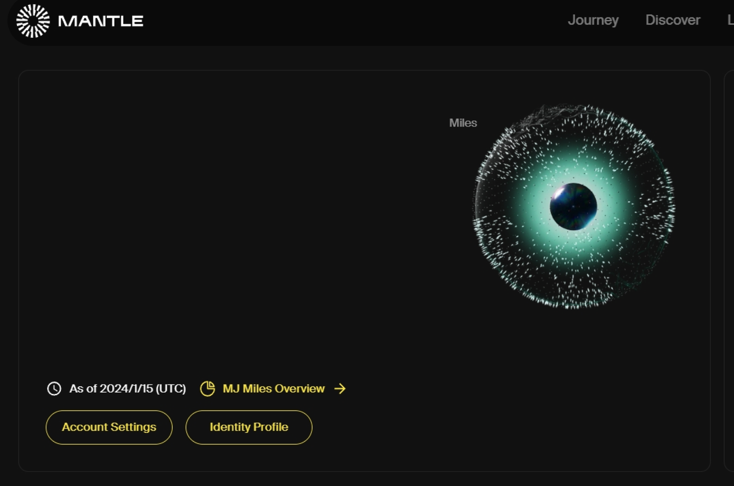Open the Journey menu item
Image resolution: width=734 pixels, height=486 pixels.
[593, 20]
